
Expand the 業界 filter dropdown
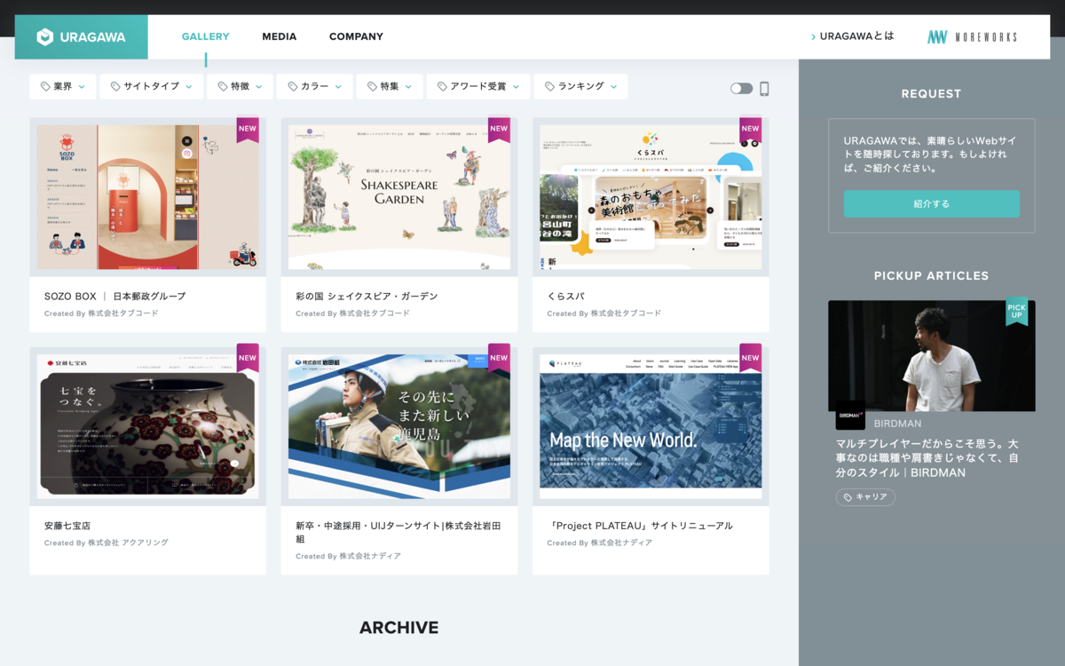(63, 86)
